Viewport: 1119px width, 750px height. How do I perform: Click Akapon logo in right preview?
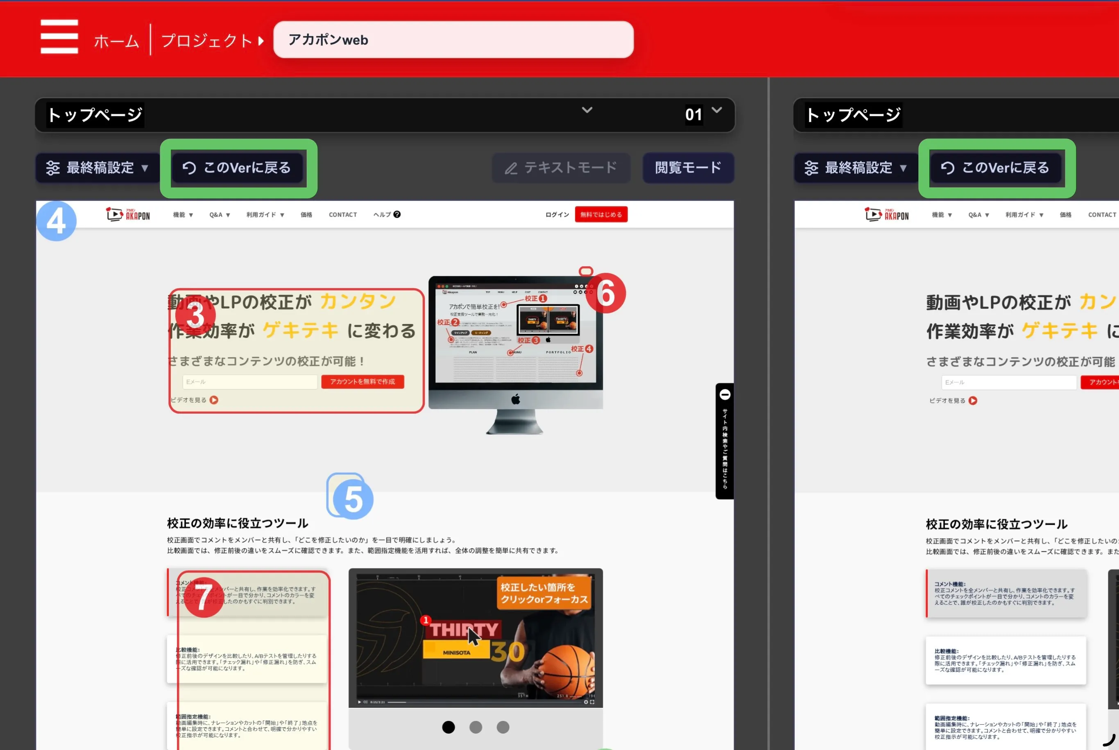(x=887, y=215)
